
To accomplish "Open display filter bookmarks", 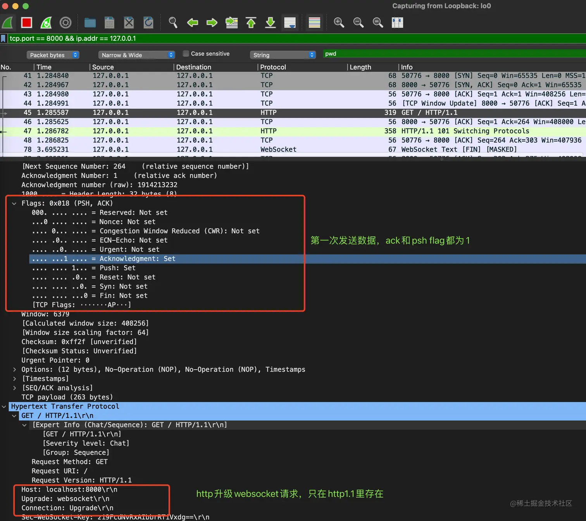I will pyautogui.click(x=3, y=38).
